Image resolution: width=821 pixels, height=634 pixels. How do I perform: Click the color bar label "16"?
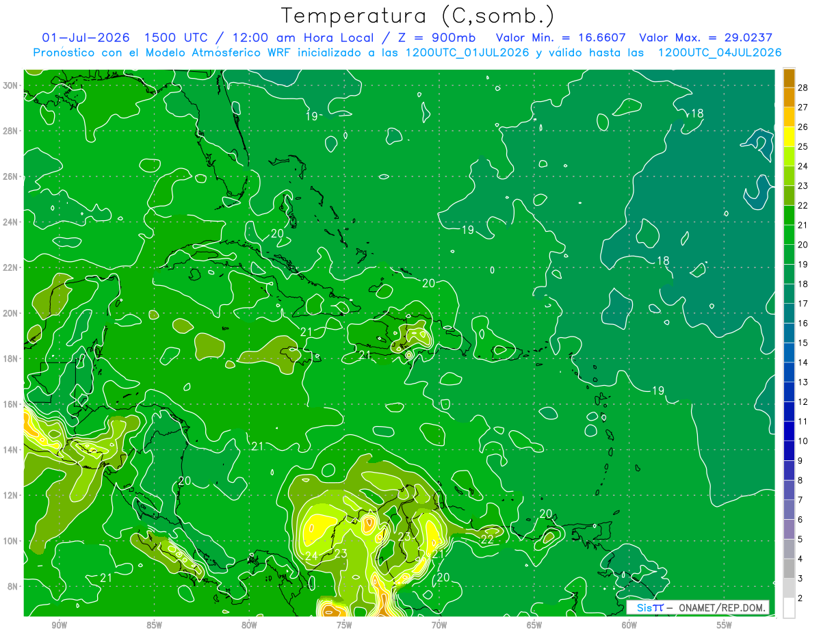click(x=803, y=323)
